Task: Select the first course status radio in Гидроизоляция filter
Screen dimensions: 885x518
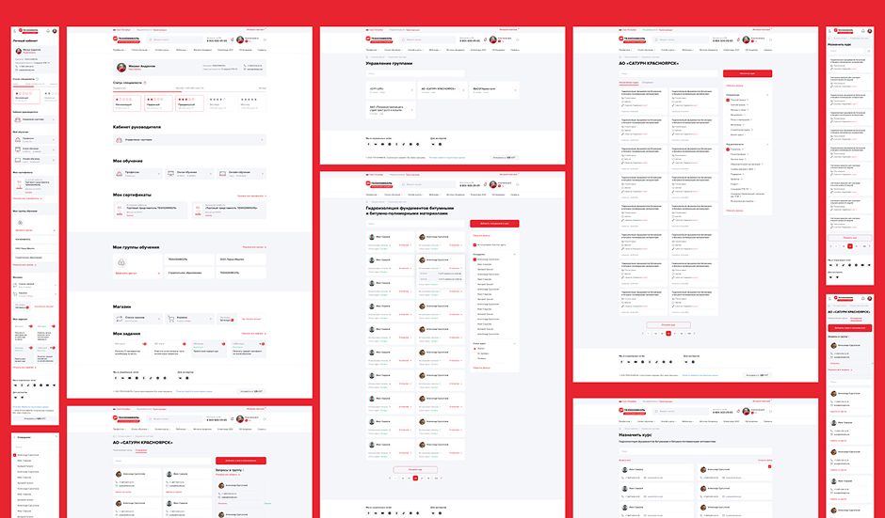Action: tap(475, 348)
